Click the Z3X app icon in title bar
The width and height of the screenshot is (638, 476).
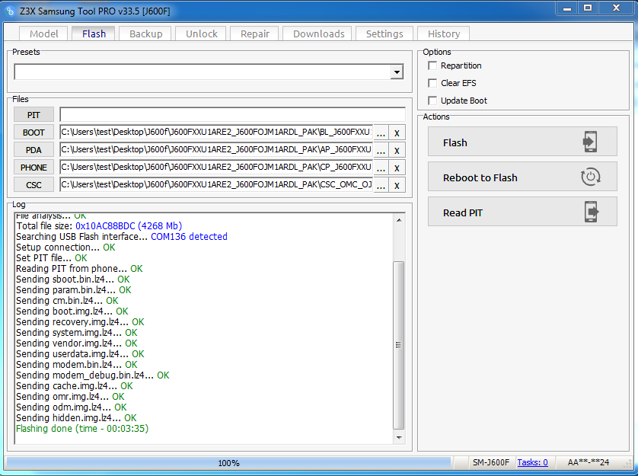tap(10, 11)
